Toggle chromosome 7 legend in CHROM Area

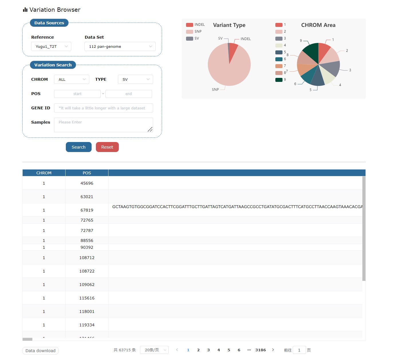click(280, 66)
